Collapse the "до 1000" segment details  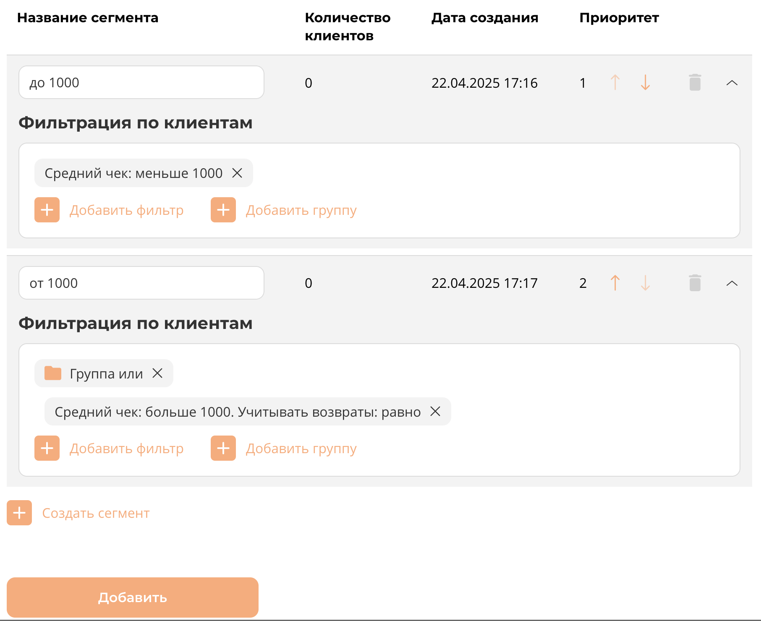click(x=732, y=83)
